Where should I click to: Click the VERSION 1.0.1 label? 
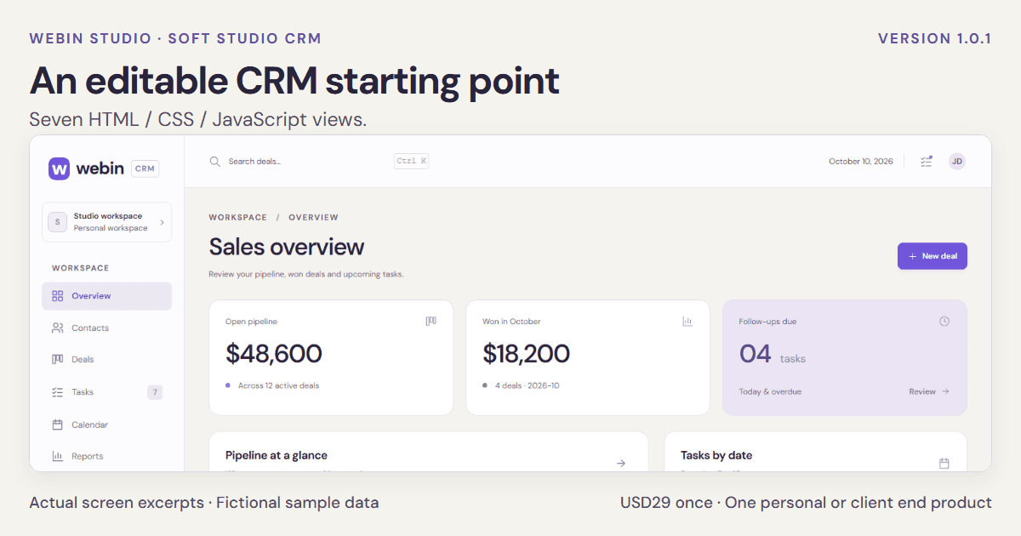pos(935,38)
